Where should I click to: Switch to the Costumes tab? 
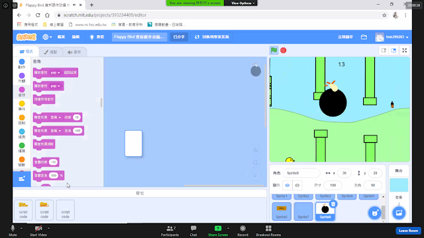(50, 52)
